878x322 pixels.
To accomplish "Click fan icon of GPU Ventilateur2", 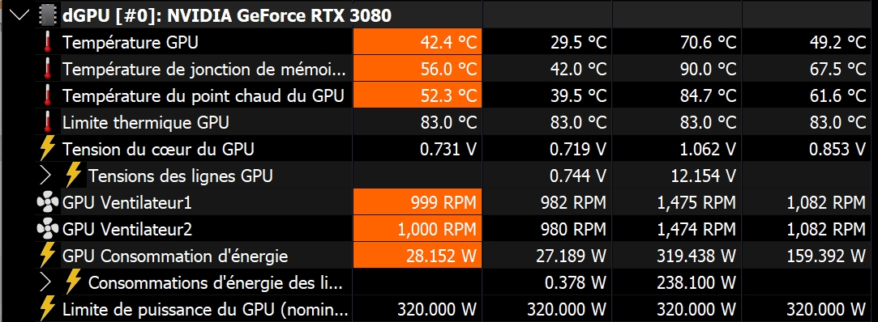I will 48,230.
